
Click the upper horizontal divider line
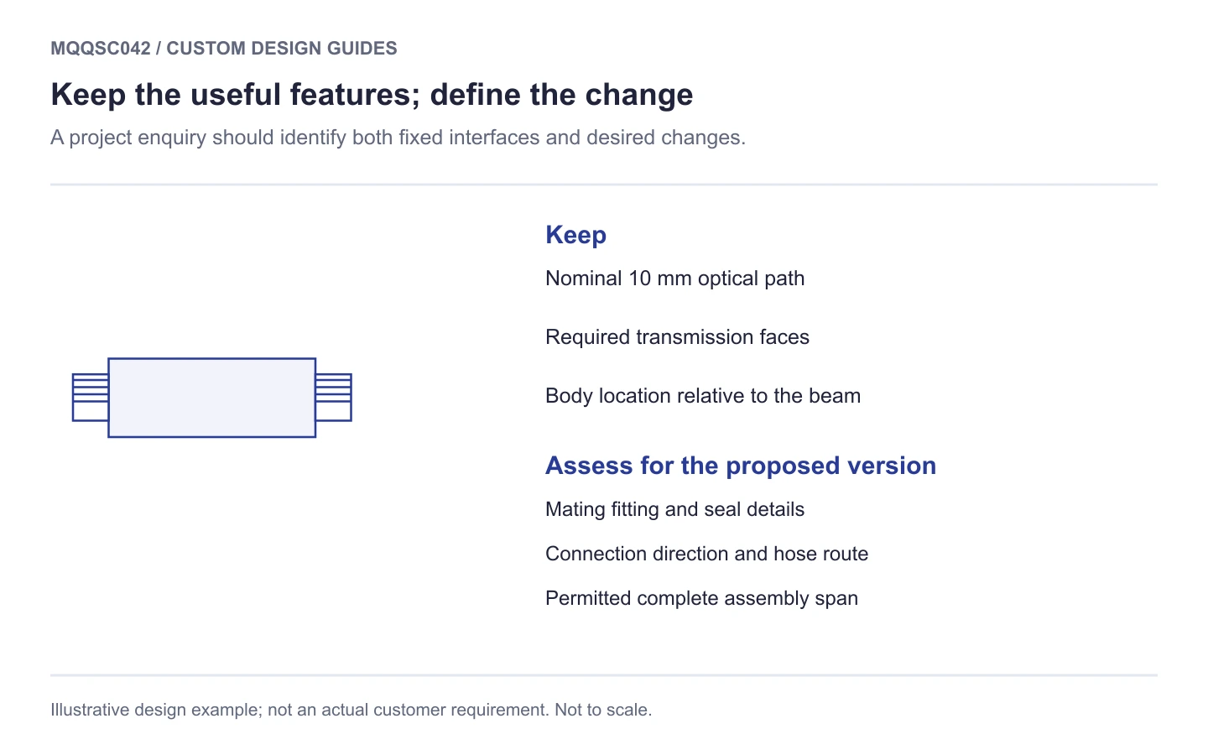(604, 185)
